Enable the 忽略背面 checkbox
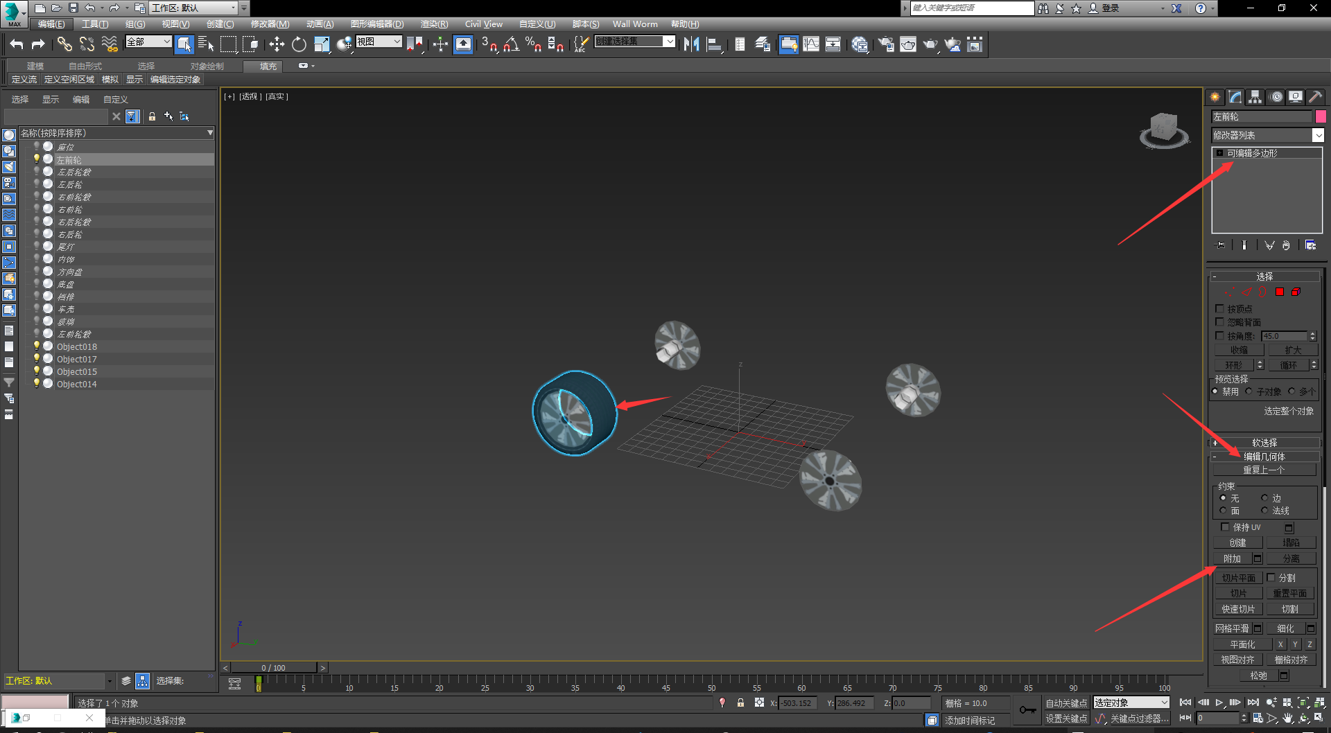Viewport: 1331px width, 733px height. pos(1220,322)
